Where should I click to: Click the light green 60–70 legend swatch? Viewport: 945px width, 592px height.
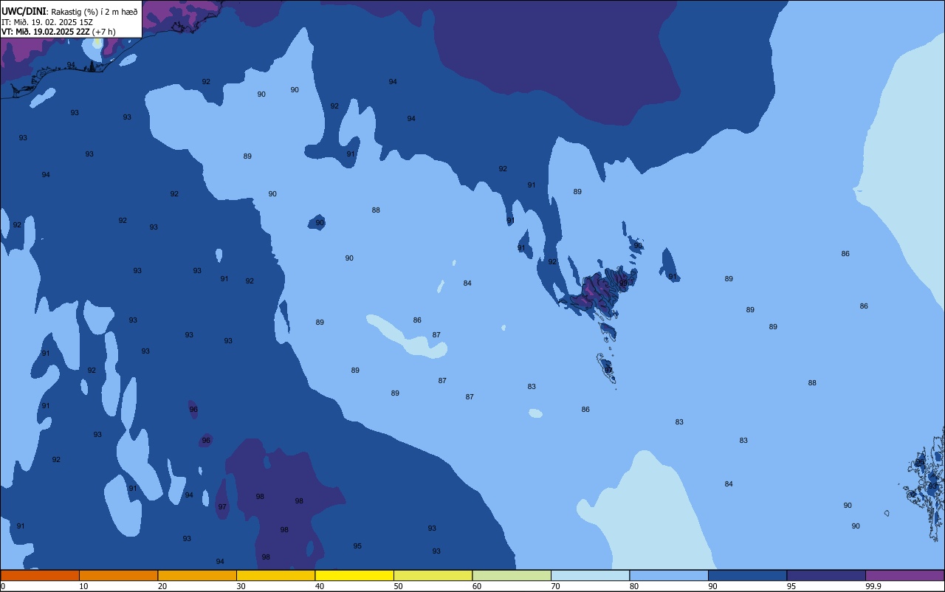[x=512, y=575]
